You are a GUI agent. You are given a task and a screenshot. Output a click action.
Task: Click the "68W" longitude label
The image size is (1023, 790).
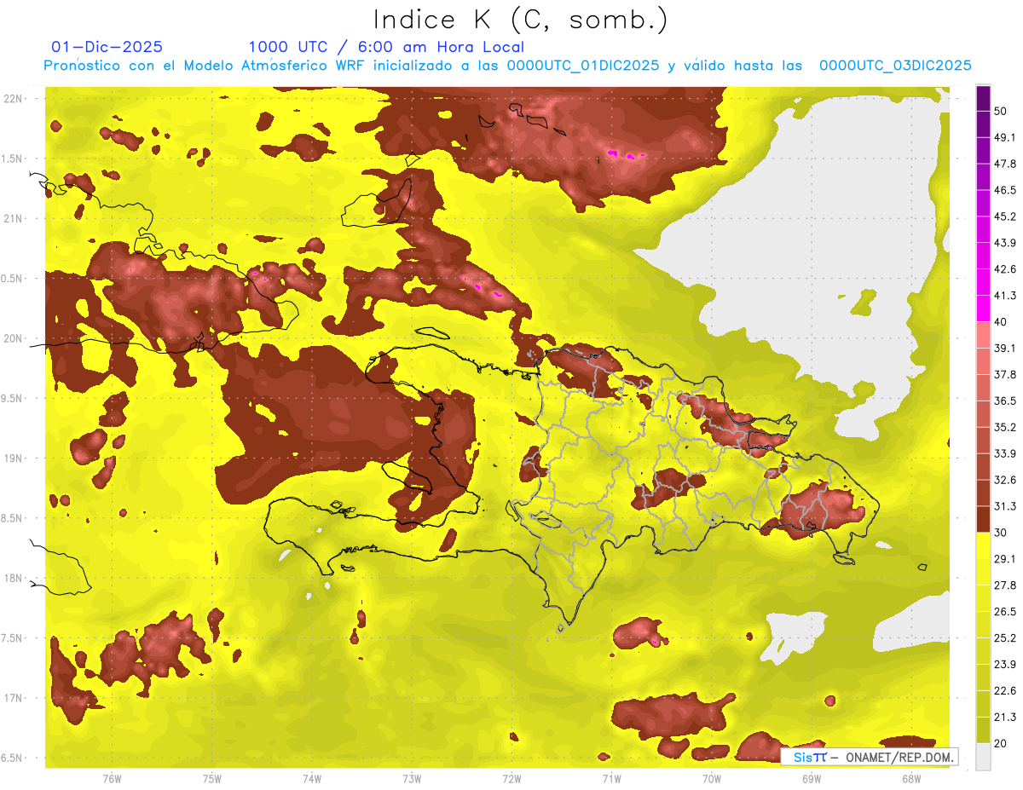point(910,778)
